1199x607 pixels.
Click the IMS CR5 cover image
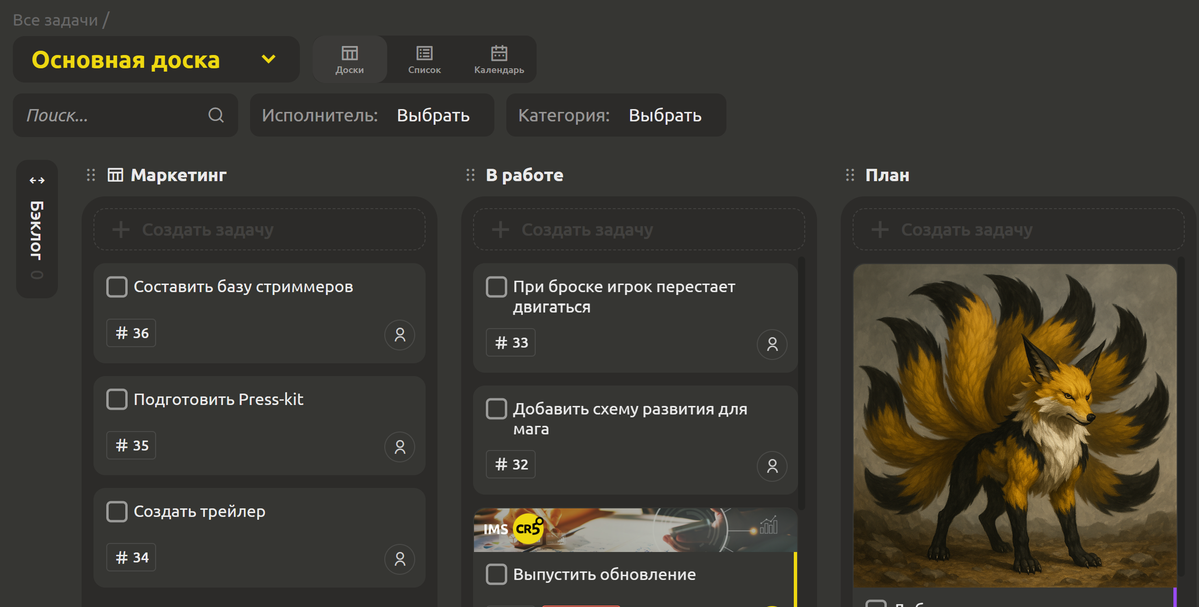[x=635, y=530]
